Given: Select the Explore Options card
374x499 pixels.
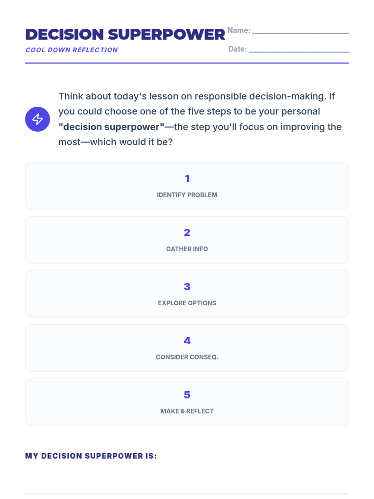Looking at the screenshot, I should point(187,294).
